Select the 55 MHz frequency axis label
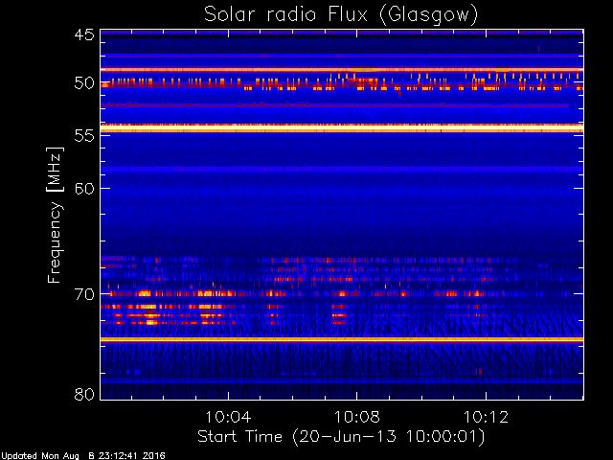 click(84, 136)
